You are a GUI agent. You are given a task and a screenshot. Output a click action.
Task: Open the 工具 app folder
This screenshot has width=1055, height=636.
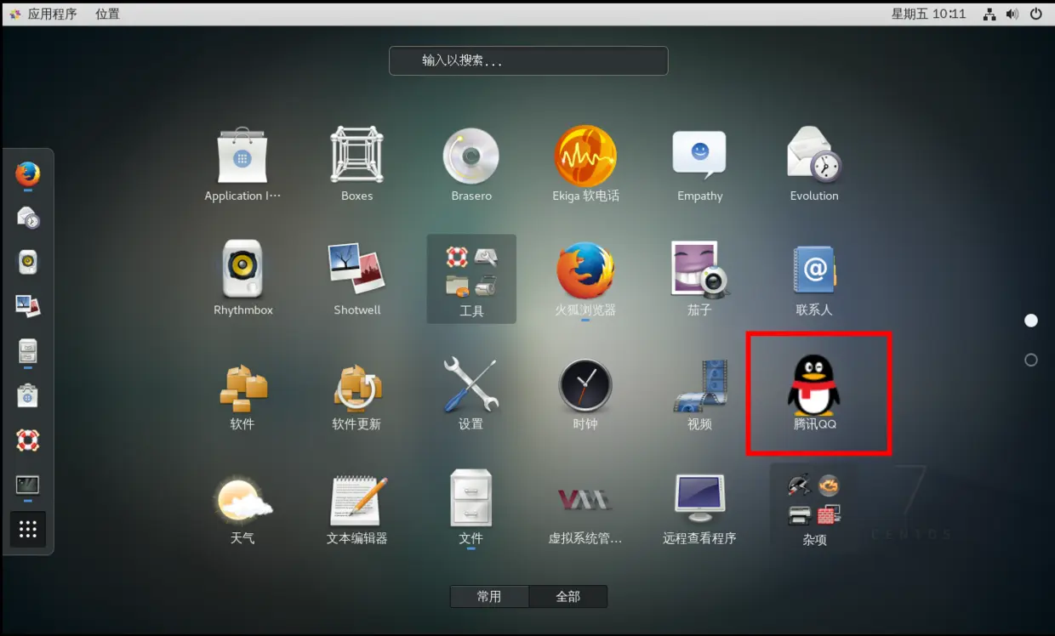pyautogui.click(x=471, y=279)
